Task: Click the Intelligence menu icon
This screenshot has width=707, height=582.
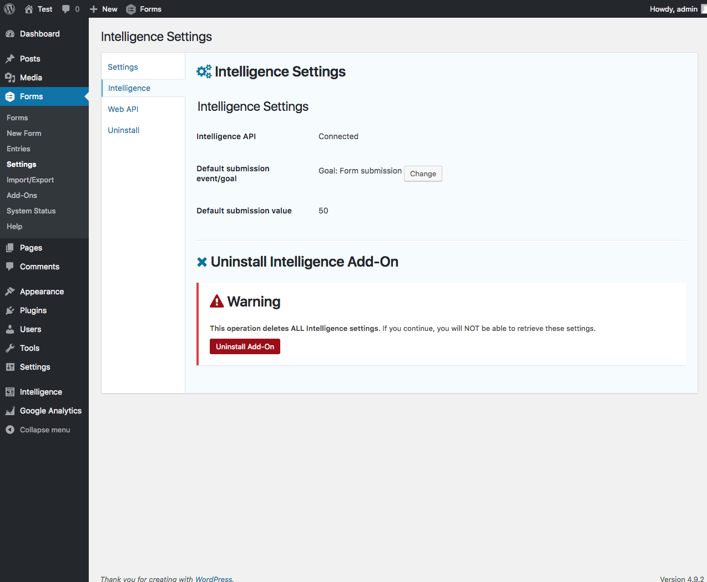Action: click(10, 392)
